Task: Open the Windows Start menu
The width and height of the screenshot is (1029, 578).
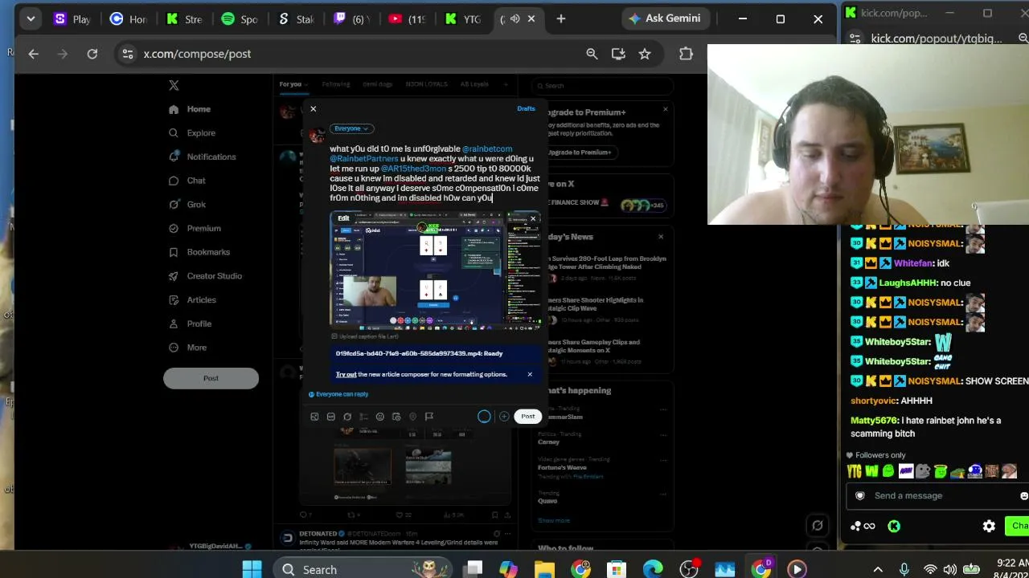Action: [x=252, y=569]
